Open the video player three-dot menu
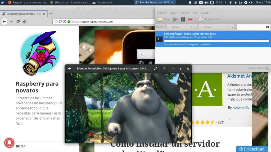Viewport: 271px width, 152px height. [164, 69]
